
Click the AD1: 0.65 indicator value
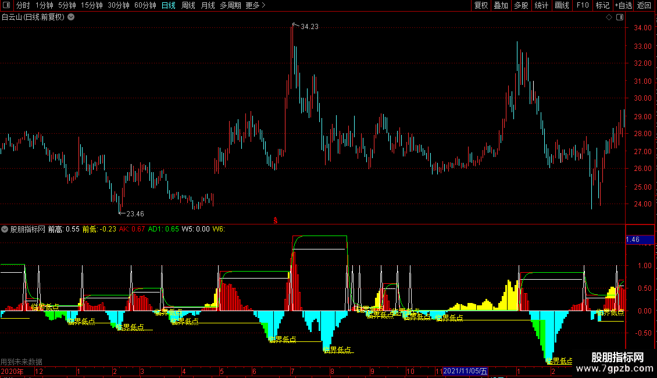pyautogui.click(x=163, y=229)
